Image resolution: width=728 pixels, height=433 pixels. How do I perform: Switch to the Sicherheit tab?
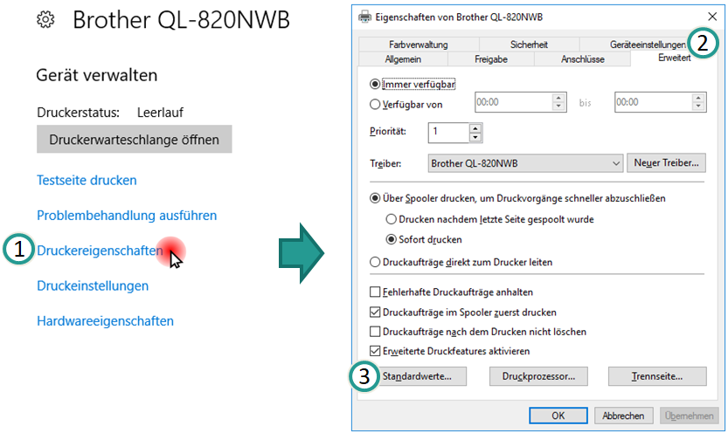click(529, 45)
